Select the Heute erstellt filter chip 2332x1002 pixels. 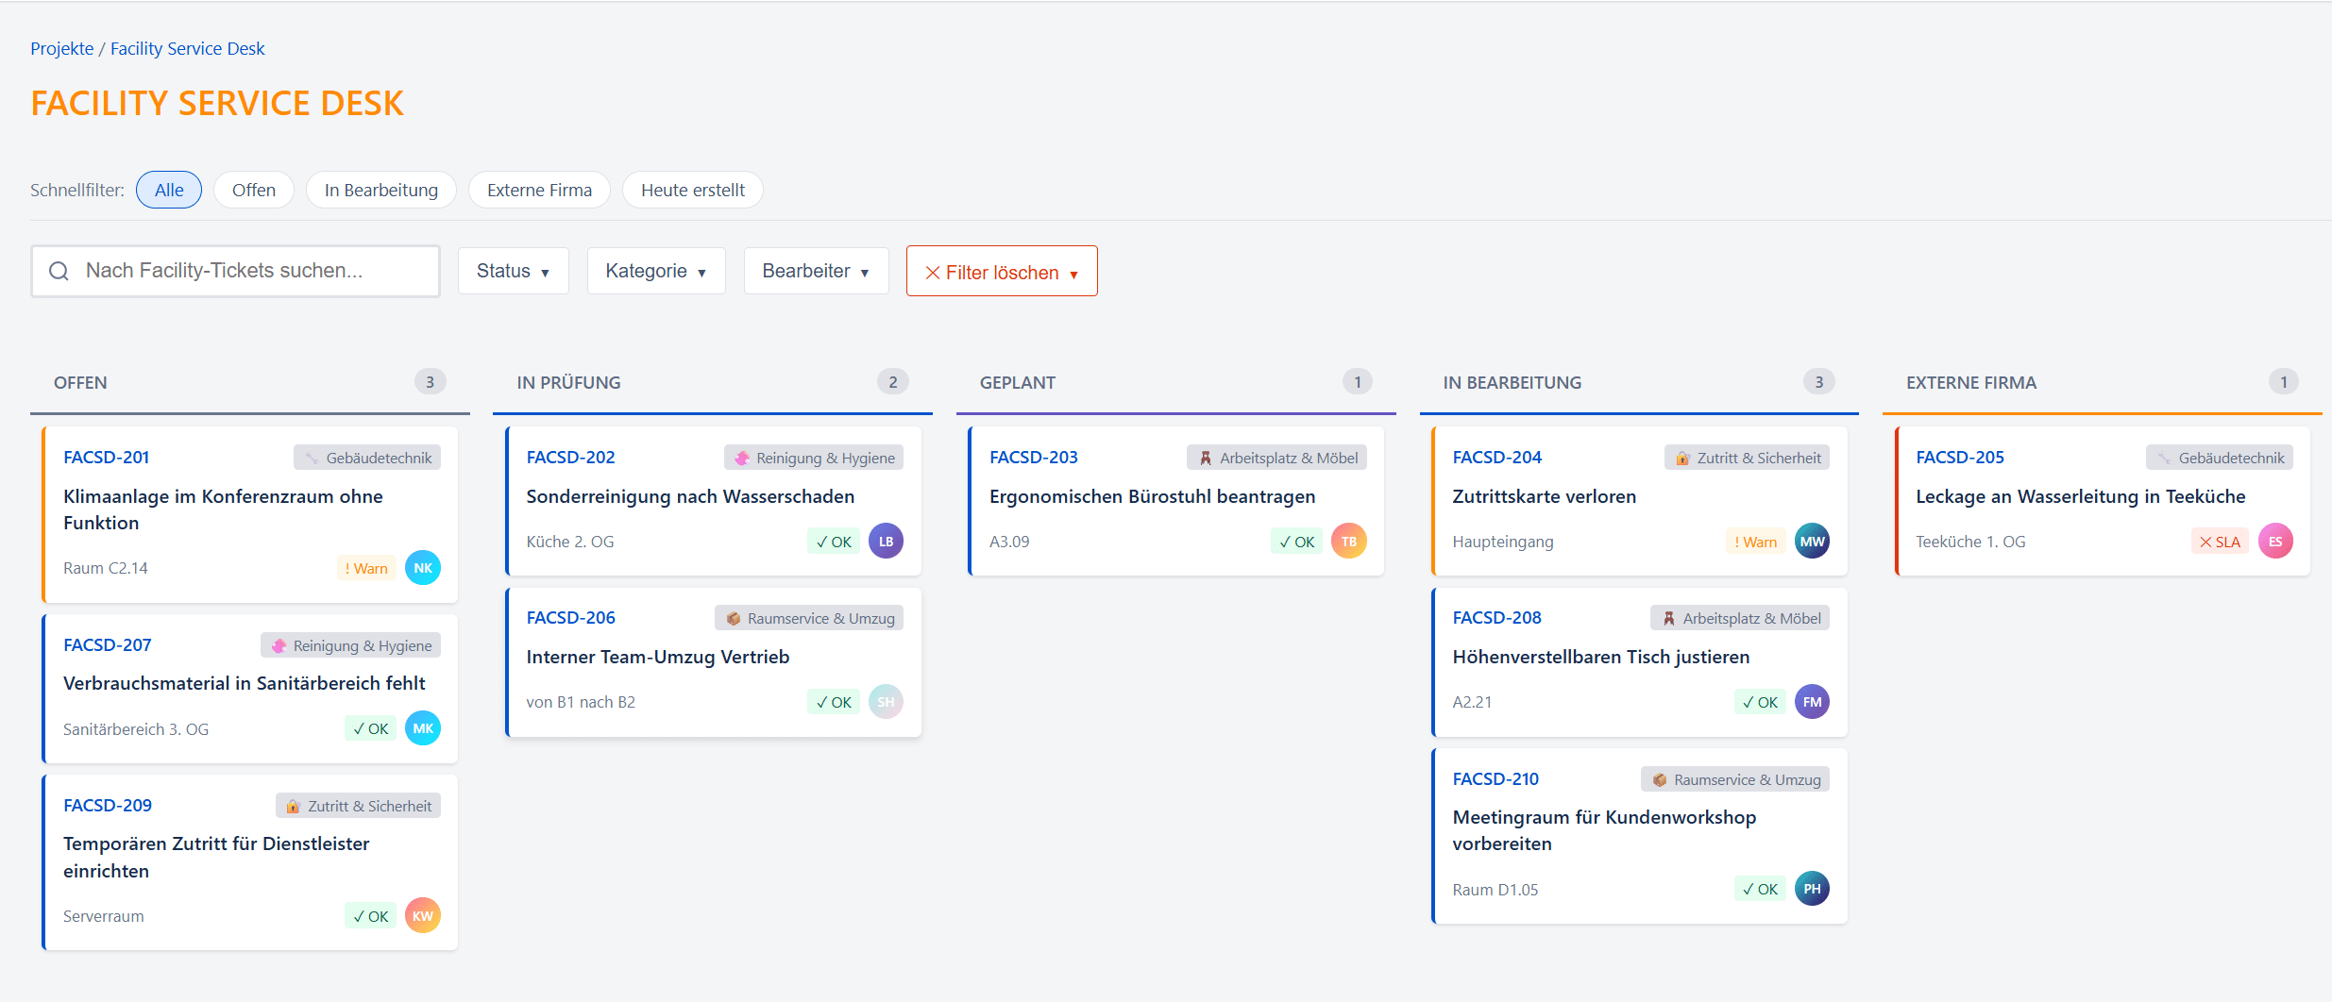point(692,191)
